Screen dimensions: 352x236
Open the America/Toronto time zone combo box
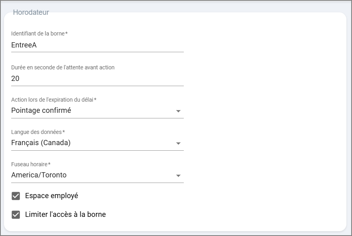tap(39, 175)
